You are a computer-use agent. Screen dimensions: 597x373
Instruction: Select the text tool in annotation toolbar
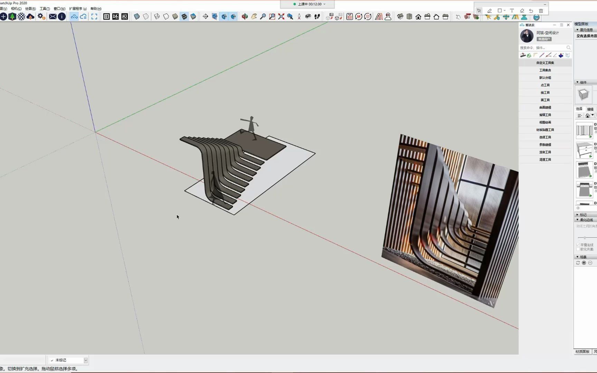pyautogui.click(x=512, y=11)
